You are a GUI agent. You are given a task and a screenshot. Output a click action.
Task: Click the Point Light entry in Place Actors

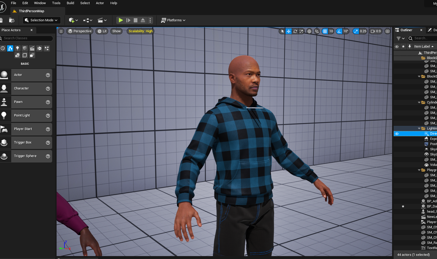(26, 115)
